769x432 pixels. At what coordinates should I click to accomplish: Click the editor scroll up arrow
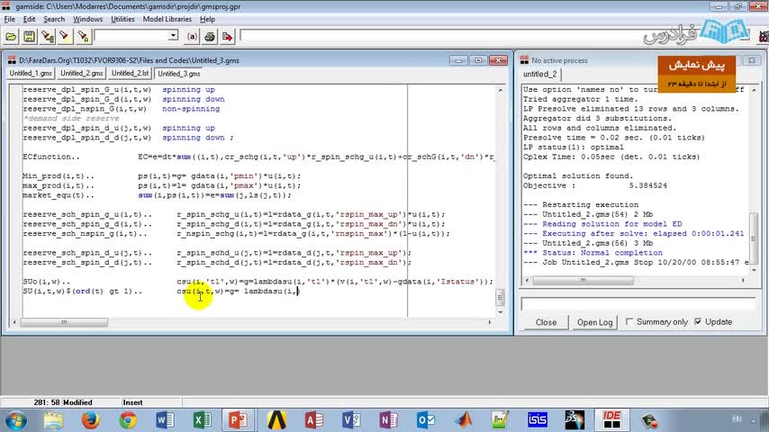click(501, 90)
